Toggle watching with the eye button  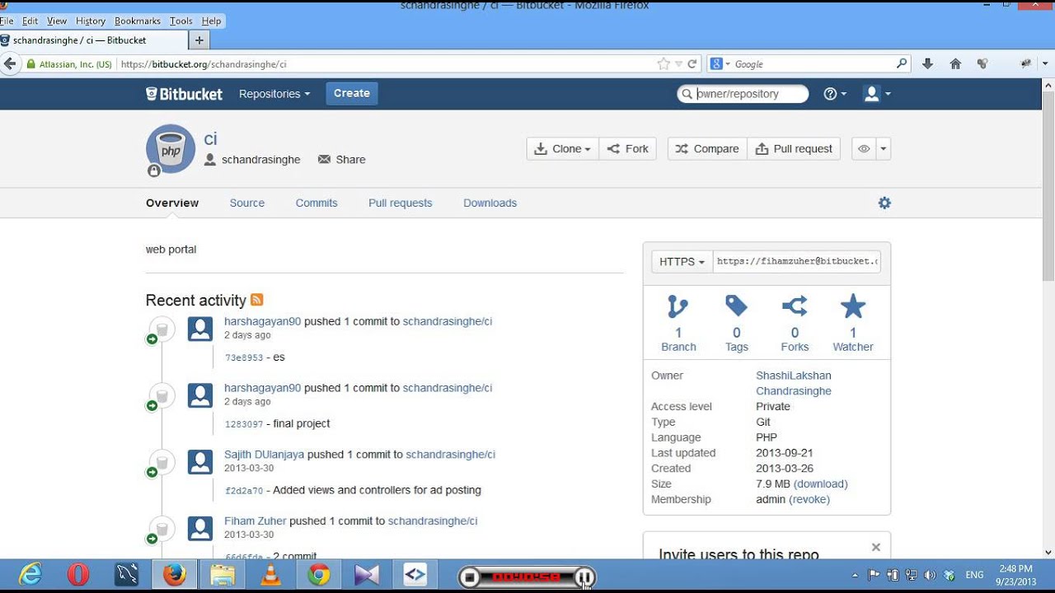864,149
